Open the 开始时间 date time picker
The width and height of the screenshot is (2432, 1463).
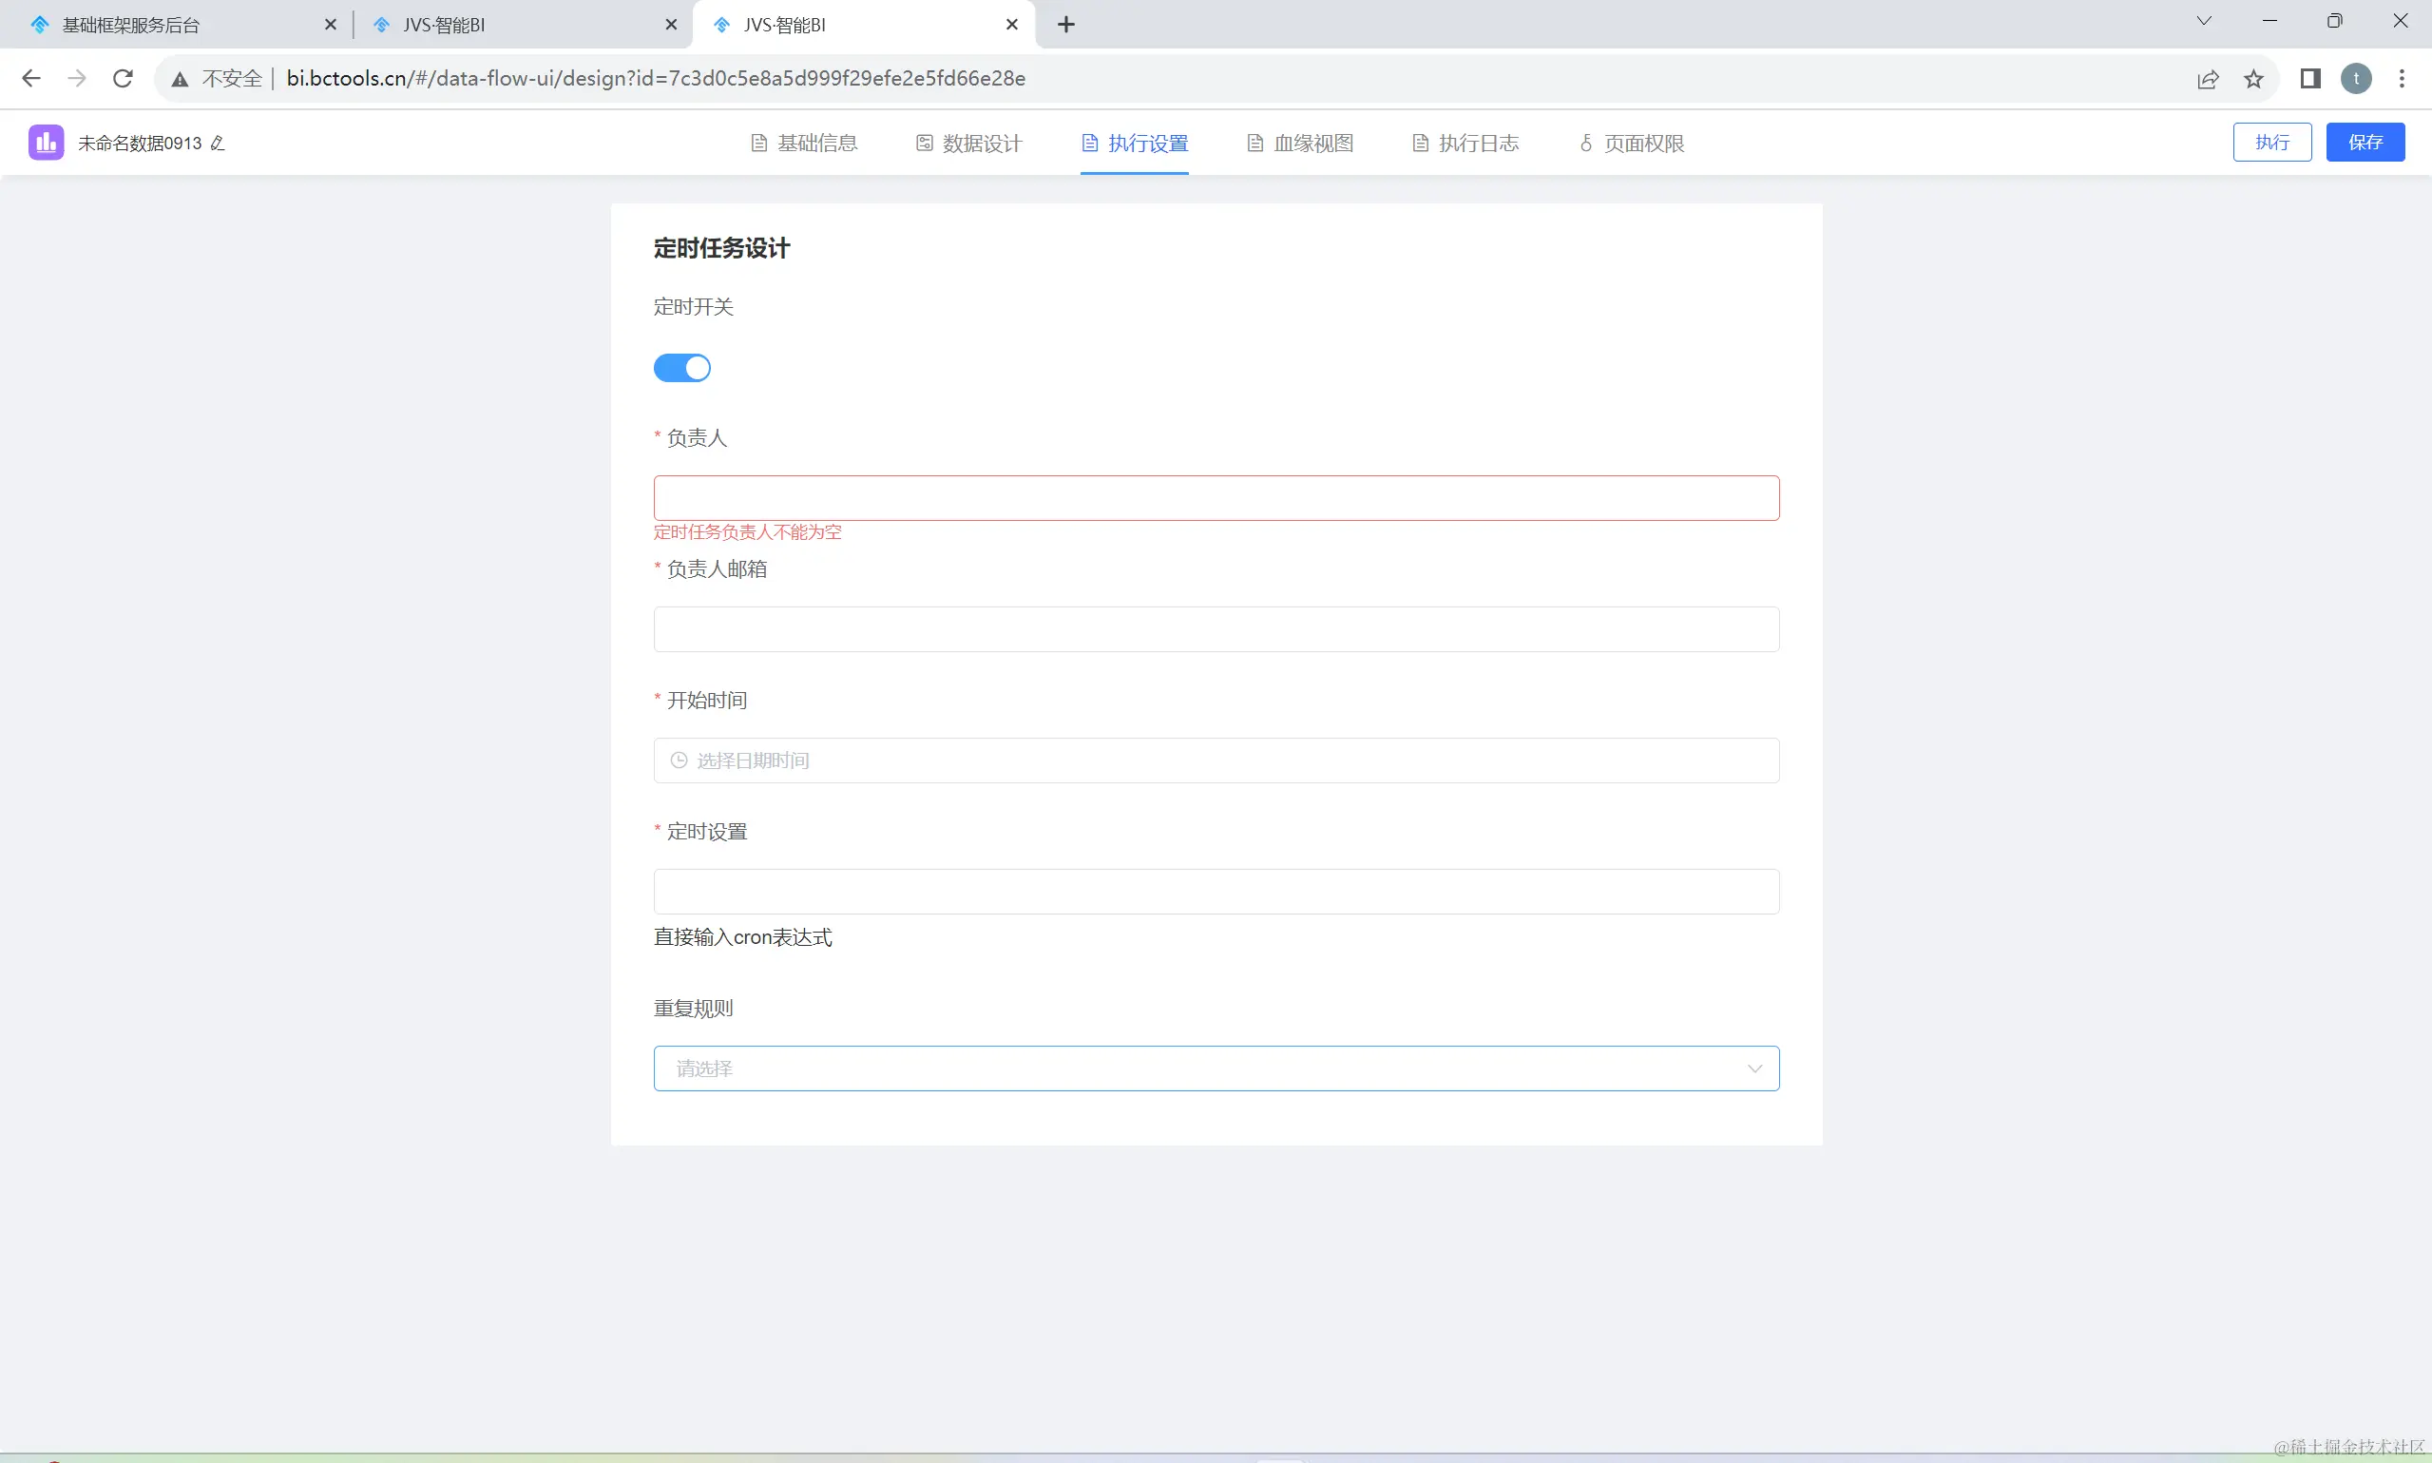[x=1216, y=760]
